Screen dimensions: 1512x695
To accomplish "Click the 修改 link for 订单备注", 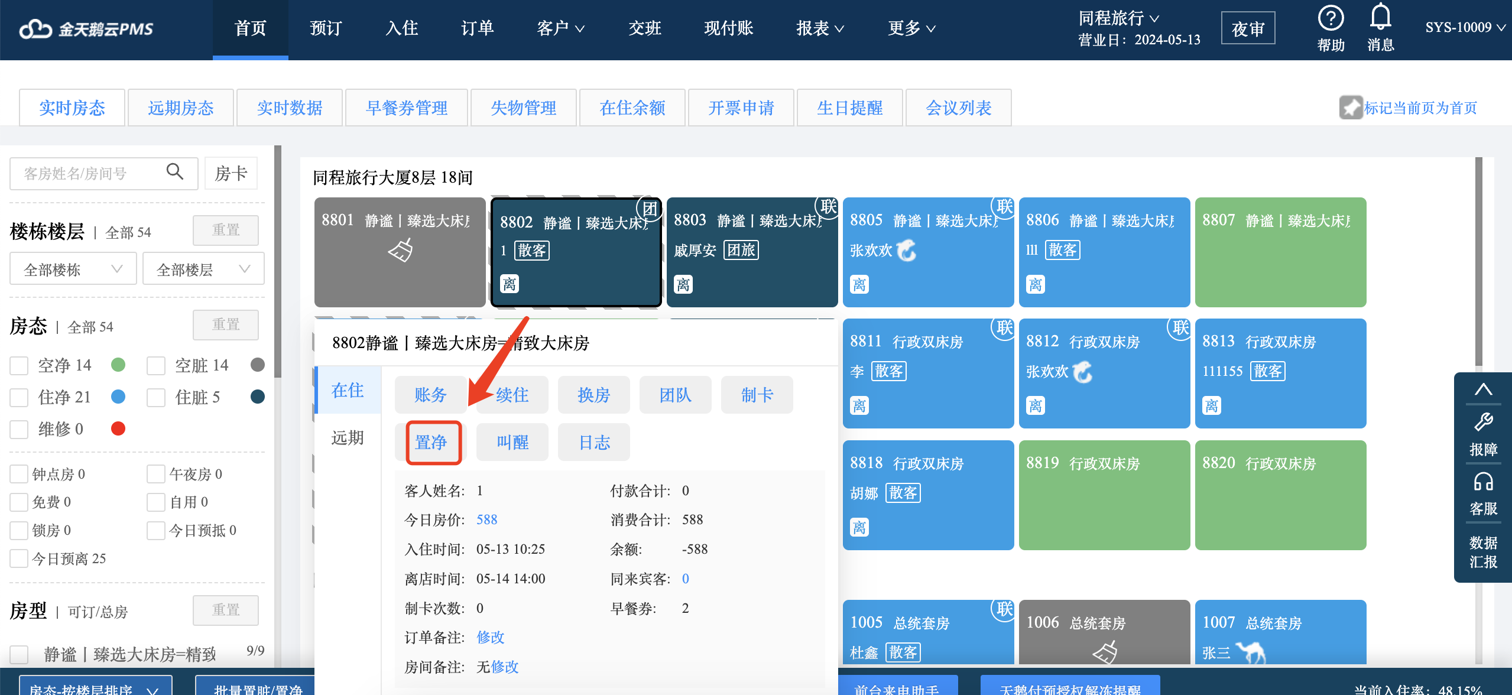I will tap(491, 637).
